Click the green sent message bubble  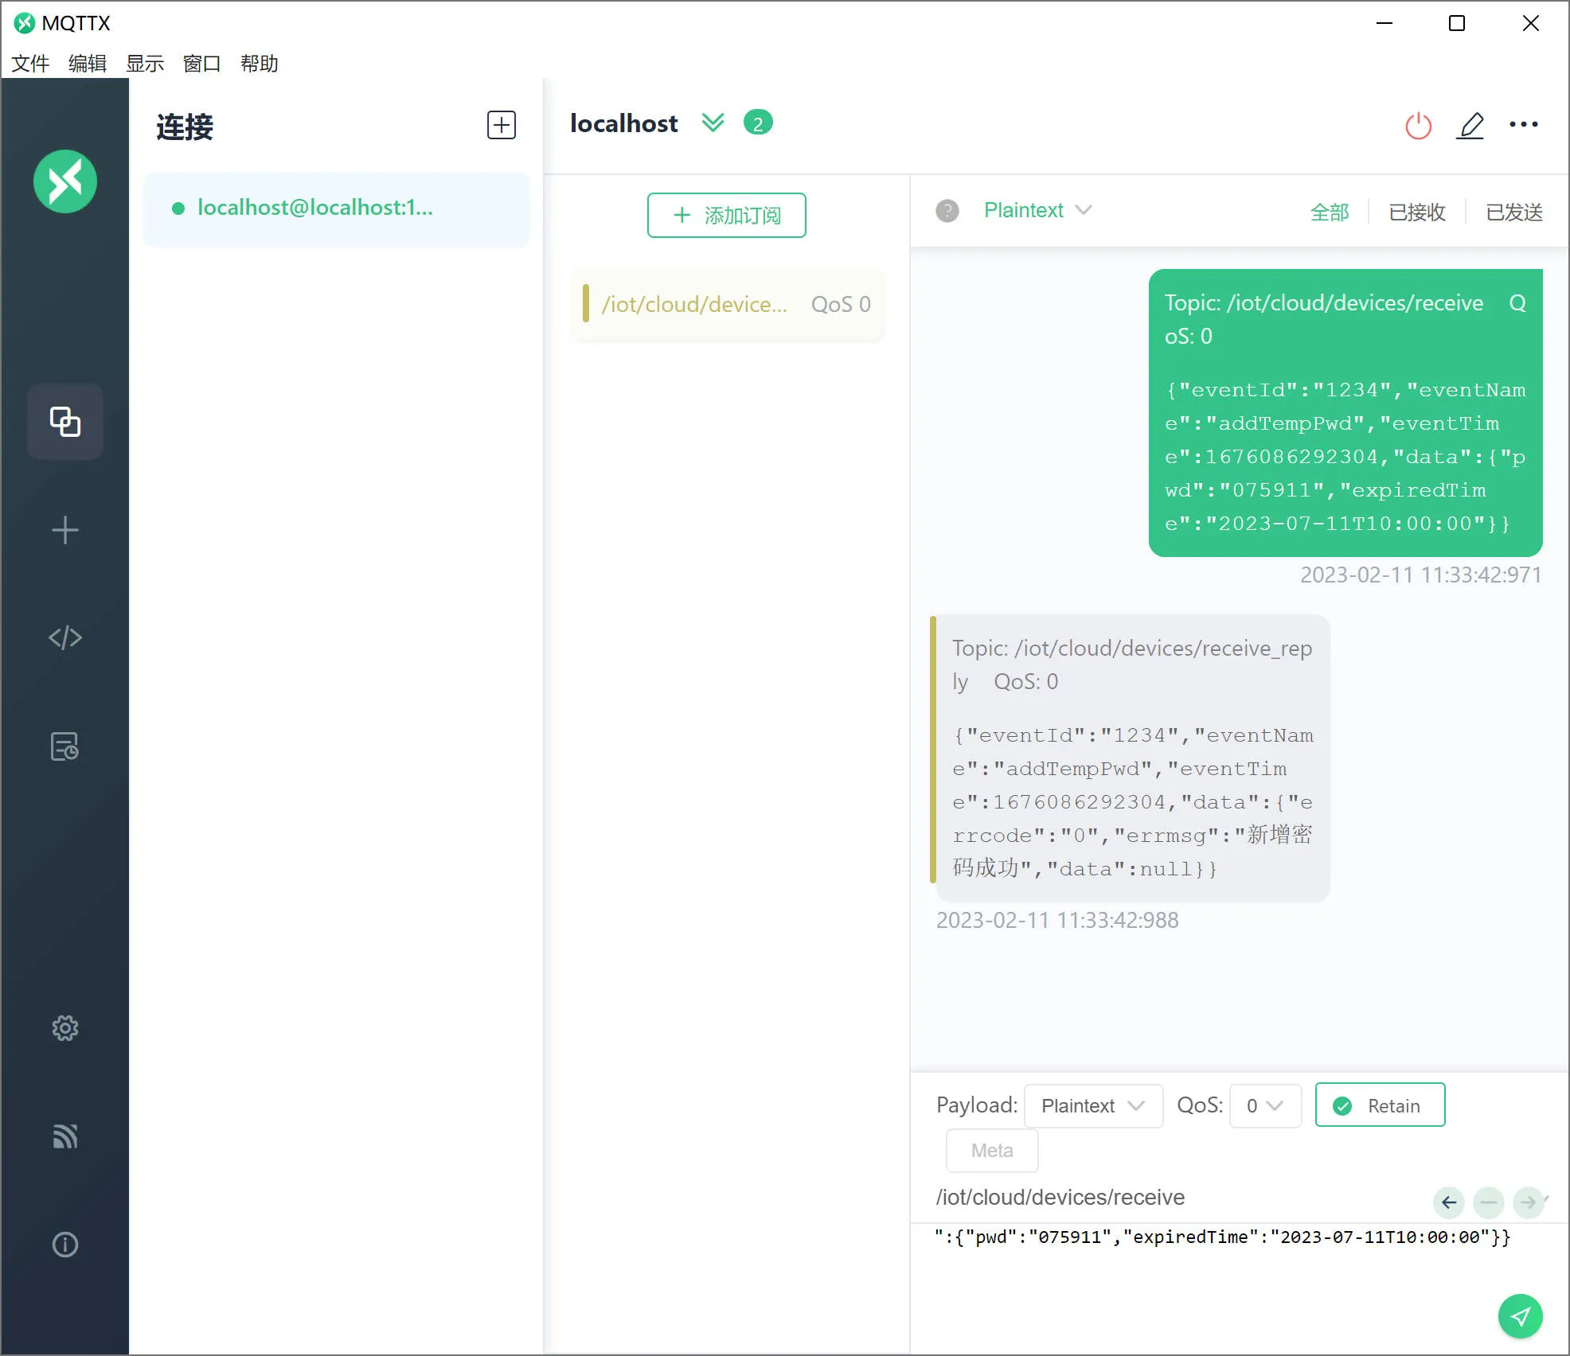[x=1345, y=413]
